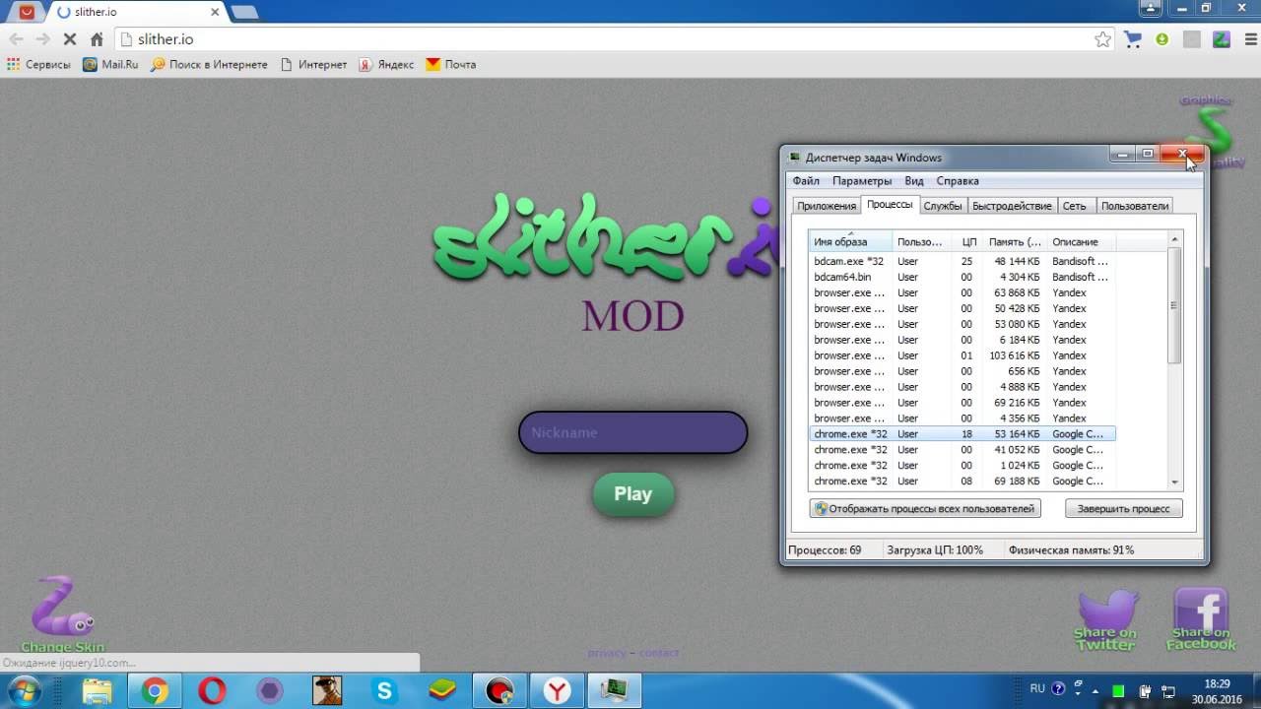Click the process list scroll-down arrow
The height and width of the screenshot is (709, 1261).
click(x=1174, y=482)
